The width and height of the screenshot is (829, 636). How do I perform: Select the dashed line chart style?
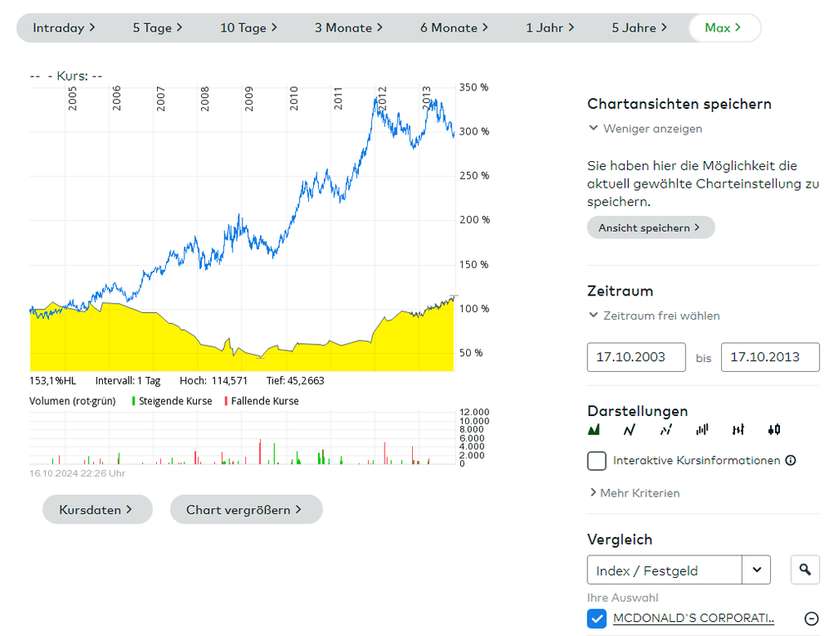pyautogui.click(x=665, y=430)
